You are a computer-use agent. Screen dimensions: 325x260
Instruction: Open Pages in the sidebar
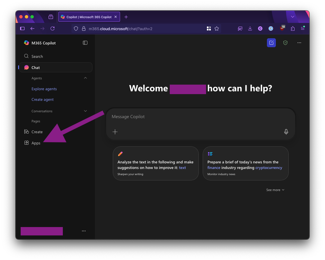pos(36,121)
